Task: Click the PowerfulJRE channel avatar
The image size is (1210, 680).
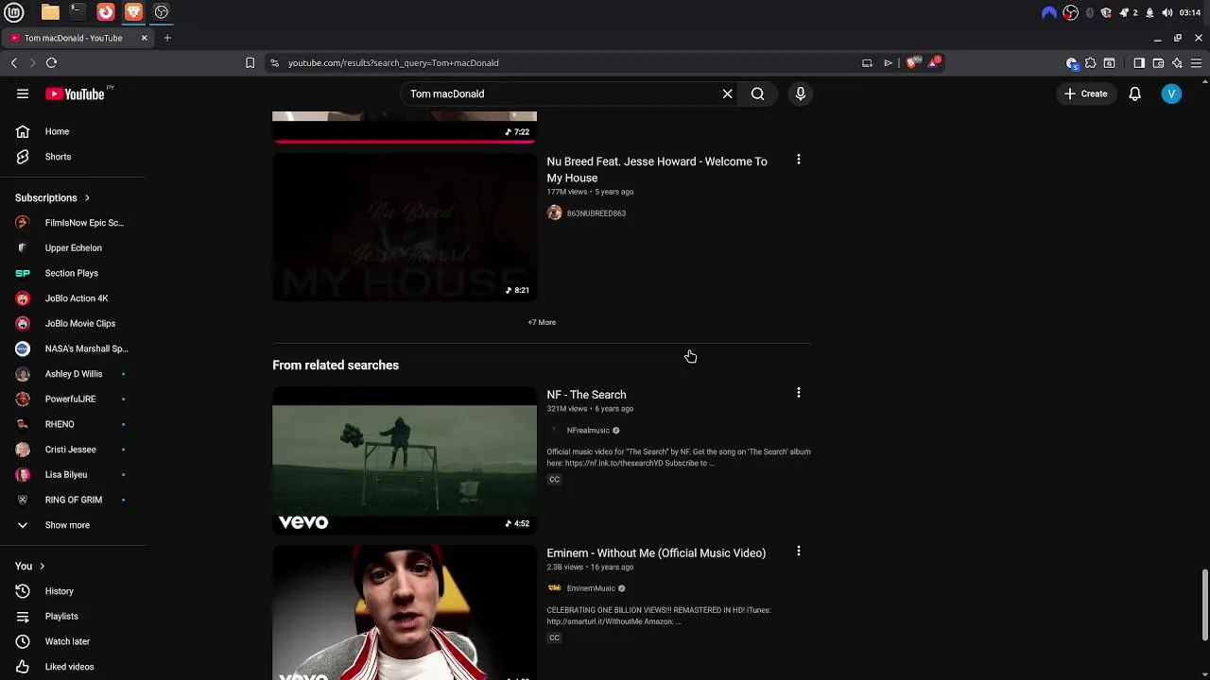Action: (23, 399)
